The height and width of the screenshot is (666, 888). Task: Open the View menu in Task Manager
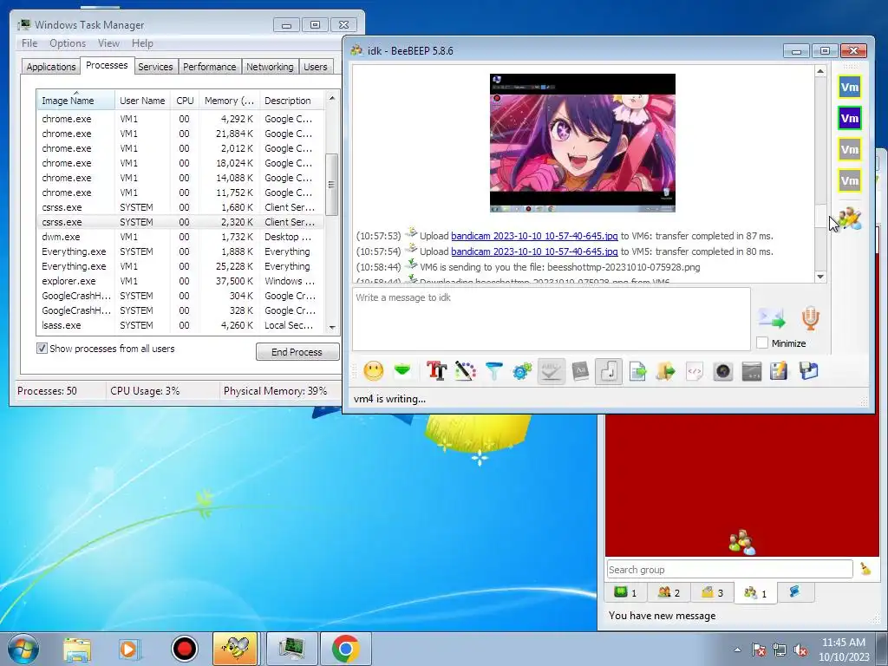point(108,43)
